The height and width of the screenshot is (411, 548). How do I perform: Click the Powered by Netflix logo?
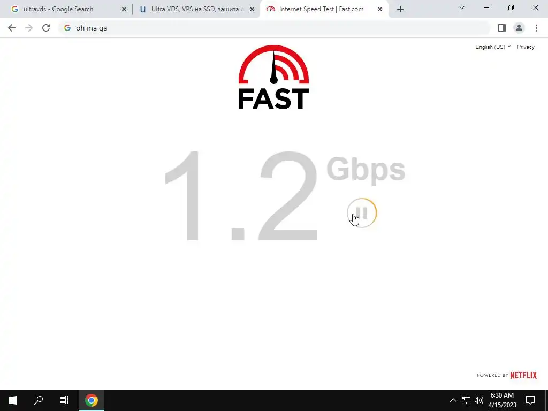(x=507, y=375)
